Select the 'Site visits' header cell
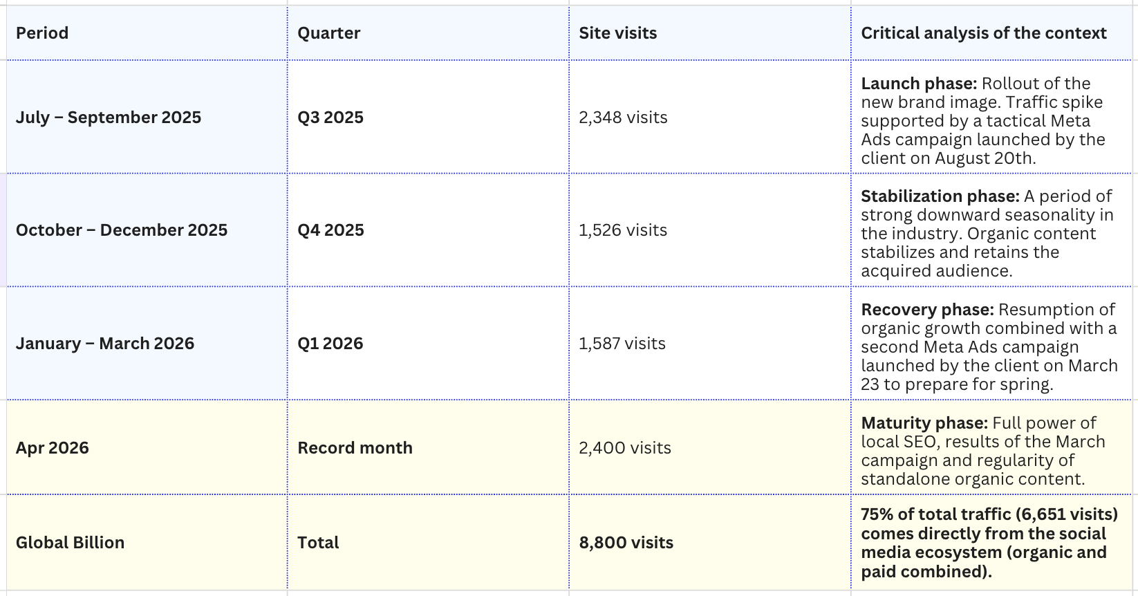 click(709, 33)
